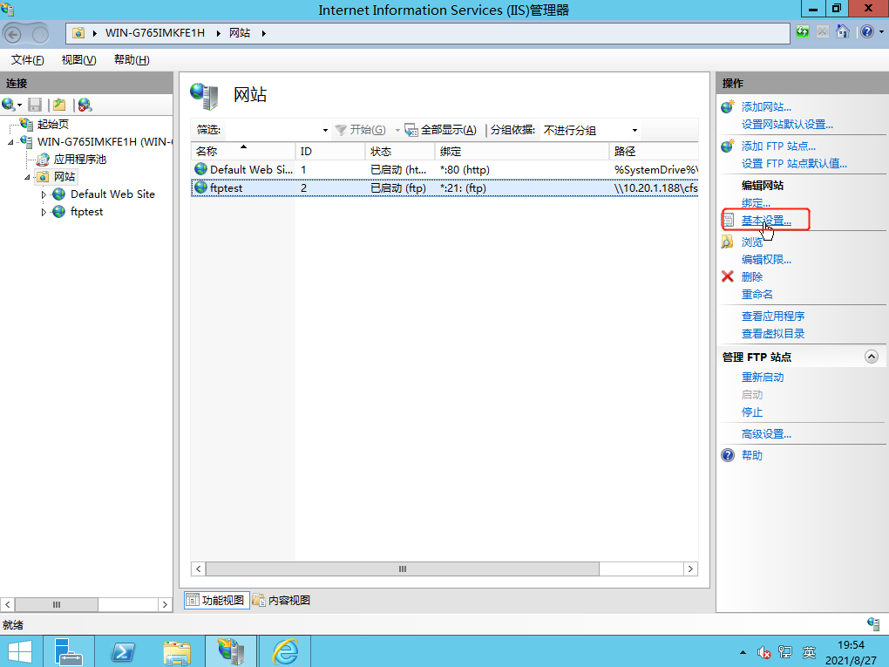Click 停止 to stop the FTP site

(752, 412)
